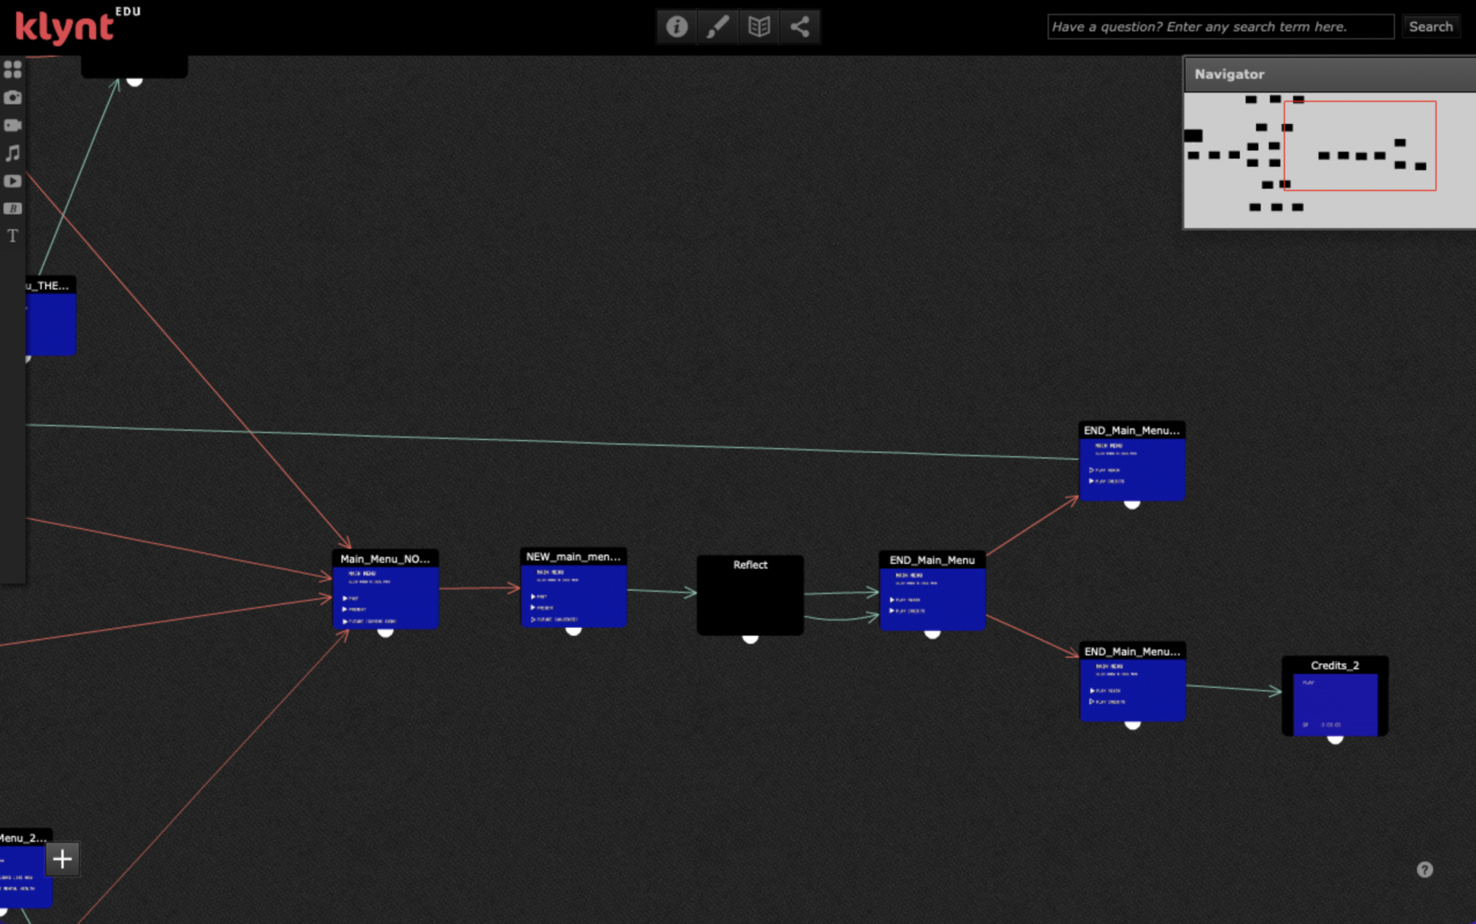Screen dimensions: 1476x924
Task: Select the Reflect sequence node
Action: 751,595
